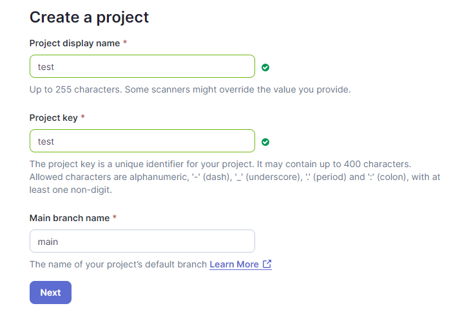Click the red asterisk next to Project display name
Viewport: 460px width, 315px height.
125,42
